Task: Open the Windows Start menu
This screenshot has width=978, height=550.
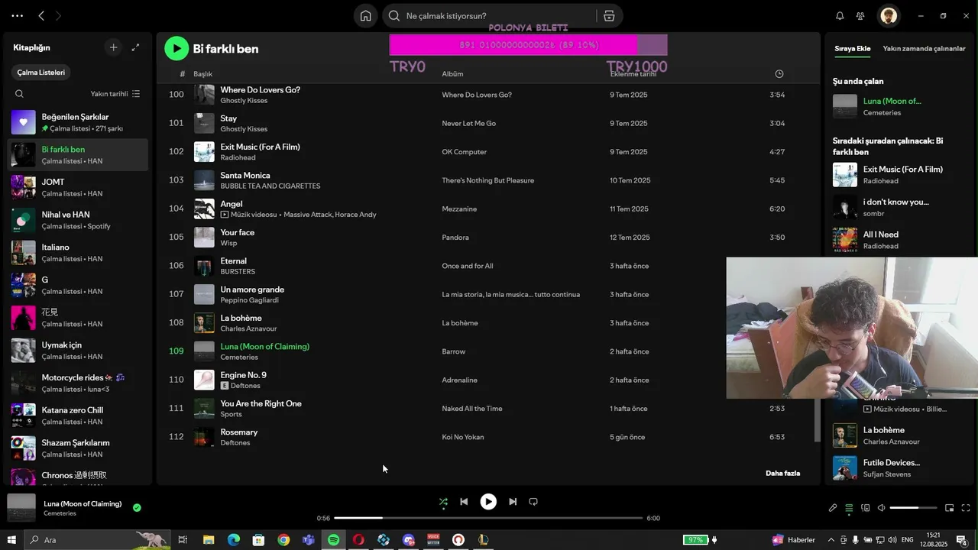Action: 11,540
